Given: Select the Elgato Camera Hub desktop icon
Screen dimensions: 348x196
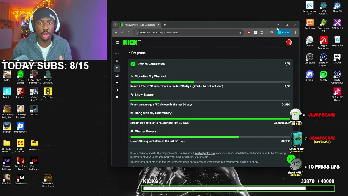Looking at the screenshot, I should (337, 77).
